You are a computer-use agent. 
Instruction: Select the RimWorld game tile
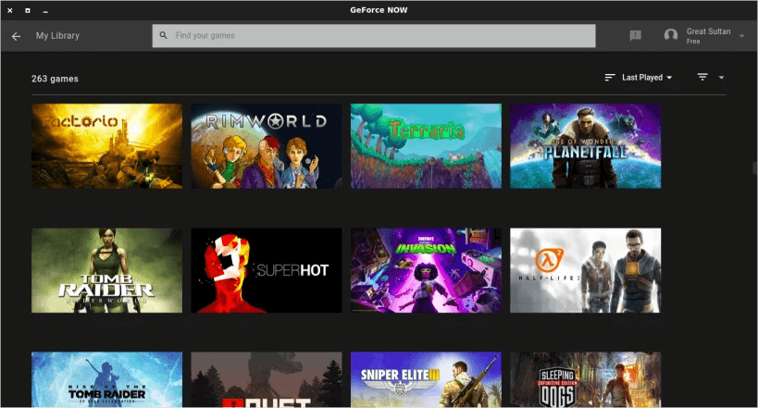pyautogui.click(x=267, y=146)
